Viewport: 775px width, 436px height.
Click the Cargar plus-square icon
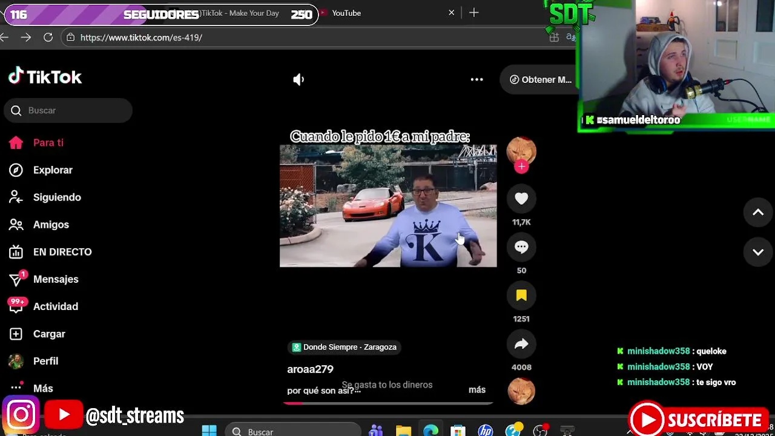point(16,334)
